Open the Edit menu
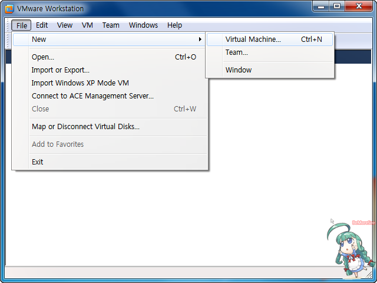The image size is (377, 283). coord(42,25)
